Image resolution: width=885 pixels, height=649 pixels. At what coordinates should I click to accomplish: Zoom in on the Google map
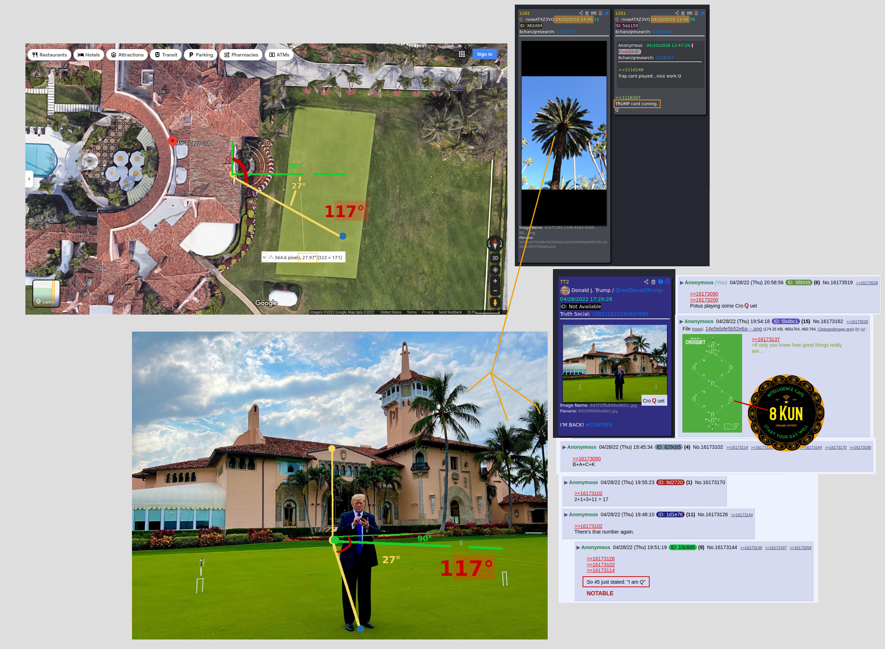[x=495, y=281]
